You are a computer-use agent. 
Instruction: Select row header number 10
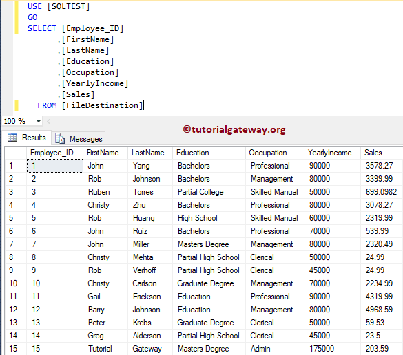16,283
